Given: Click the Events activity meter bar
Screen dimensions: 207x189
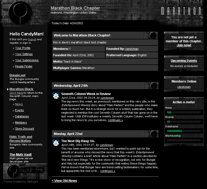Looking at the screenshot, I should [184, 122].
